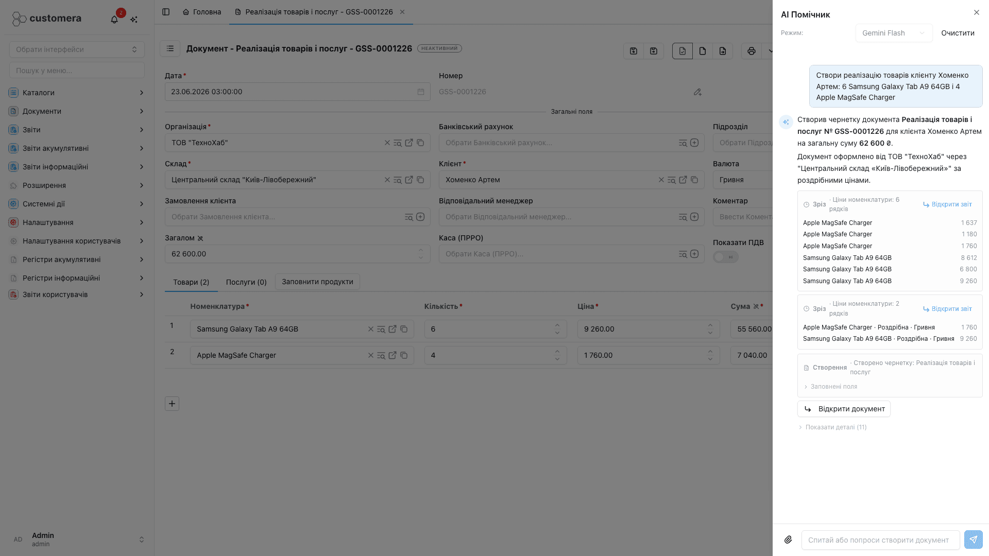Open the notifications bell

(114, 19)
